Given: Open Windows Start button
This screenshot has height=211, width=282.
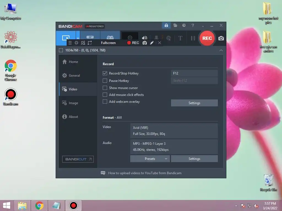Looking at the screenshot, I should (x=7, y=206).
